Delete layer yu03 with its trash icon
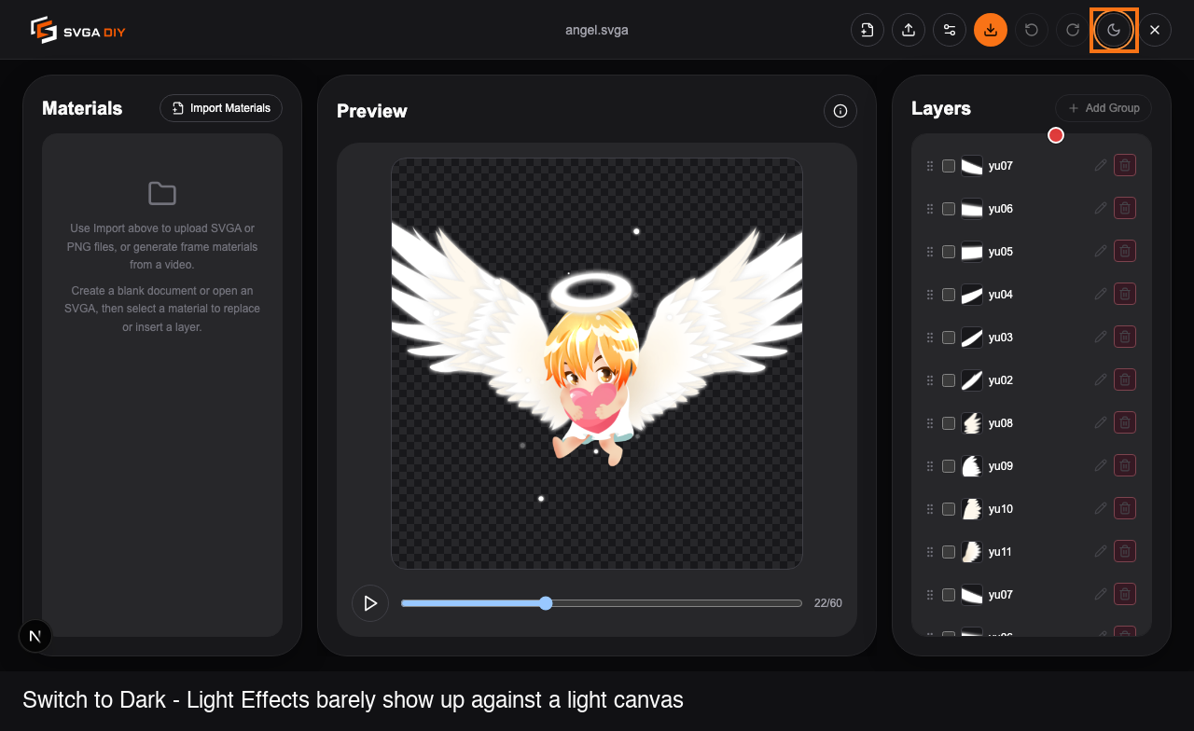The height and width of the screenshot is (731, 1194). pos(1125,337)
